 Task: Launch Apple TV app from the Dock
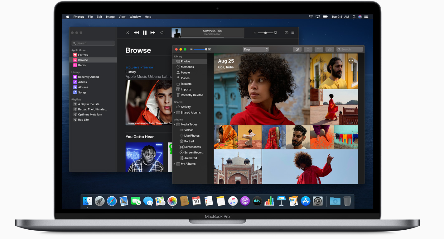point(257,201)
